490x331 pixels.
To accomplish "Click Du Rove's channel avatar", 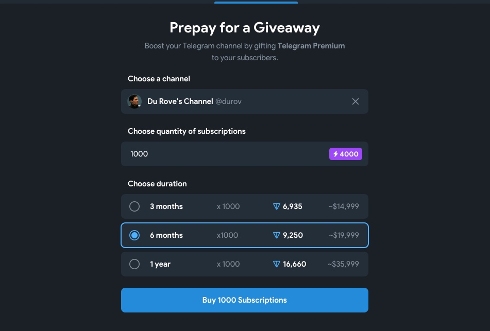I will pyautogui.click(x=134, y=101).
